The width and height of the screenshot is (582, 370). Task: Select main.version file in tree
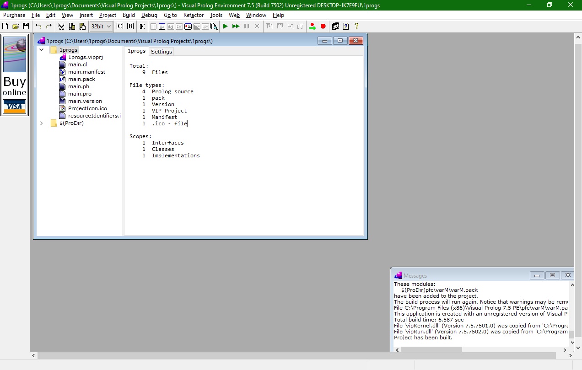tap(85, 101)
